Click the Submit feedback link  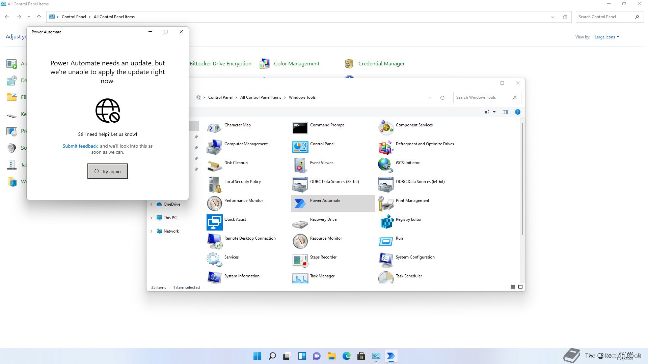(80, 146)
